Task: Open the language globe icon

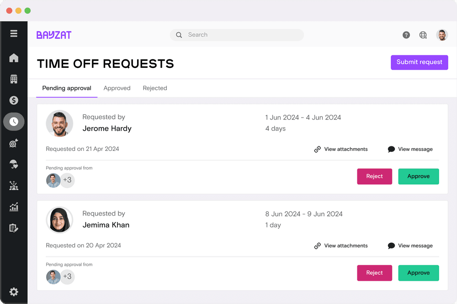Action: pos(423,35)
